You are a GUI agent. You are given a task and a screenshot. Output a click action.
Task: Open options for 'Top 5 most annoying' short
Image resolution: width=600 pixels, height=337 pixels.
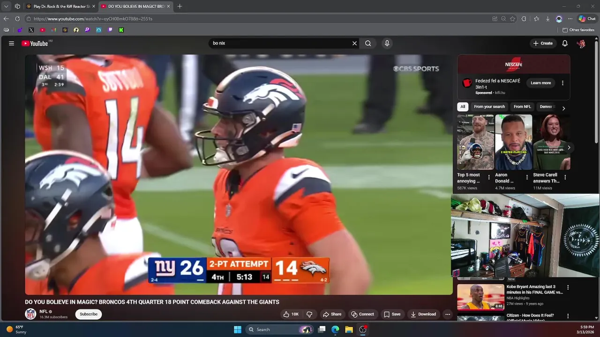pos(489,177)
